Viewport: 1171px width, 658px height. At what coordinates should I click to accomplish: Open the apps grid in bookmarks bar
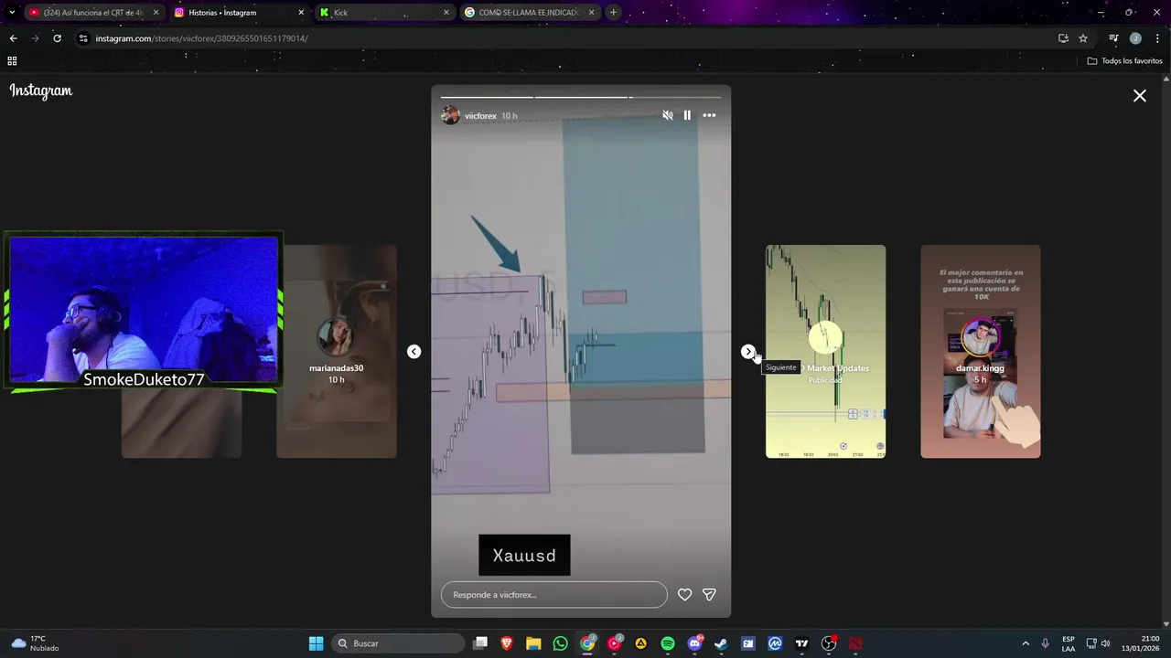point(12,61)
